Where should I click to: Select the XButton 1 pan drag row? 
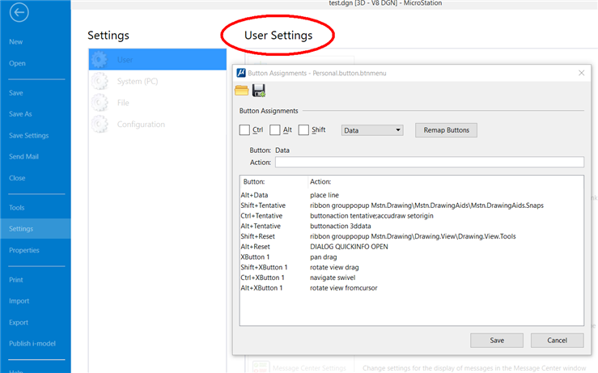412,256
